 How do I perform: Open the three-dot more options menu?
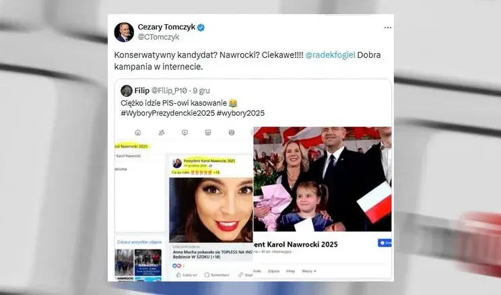[388, 28]
